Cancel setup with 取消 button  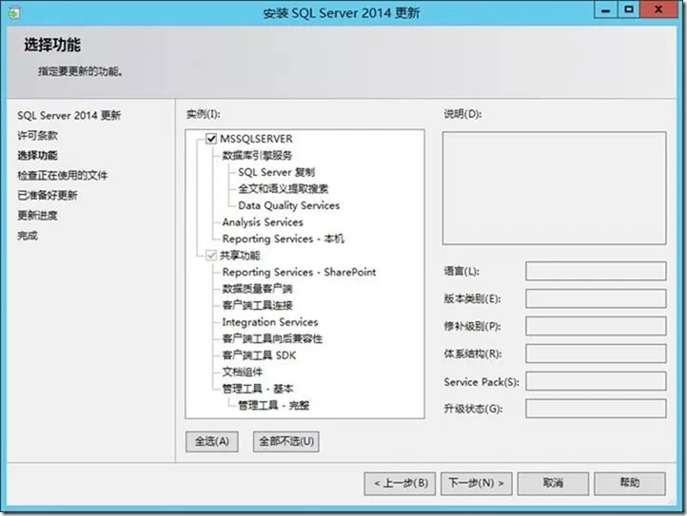click(553, 483)
